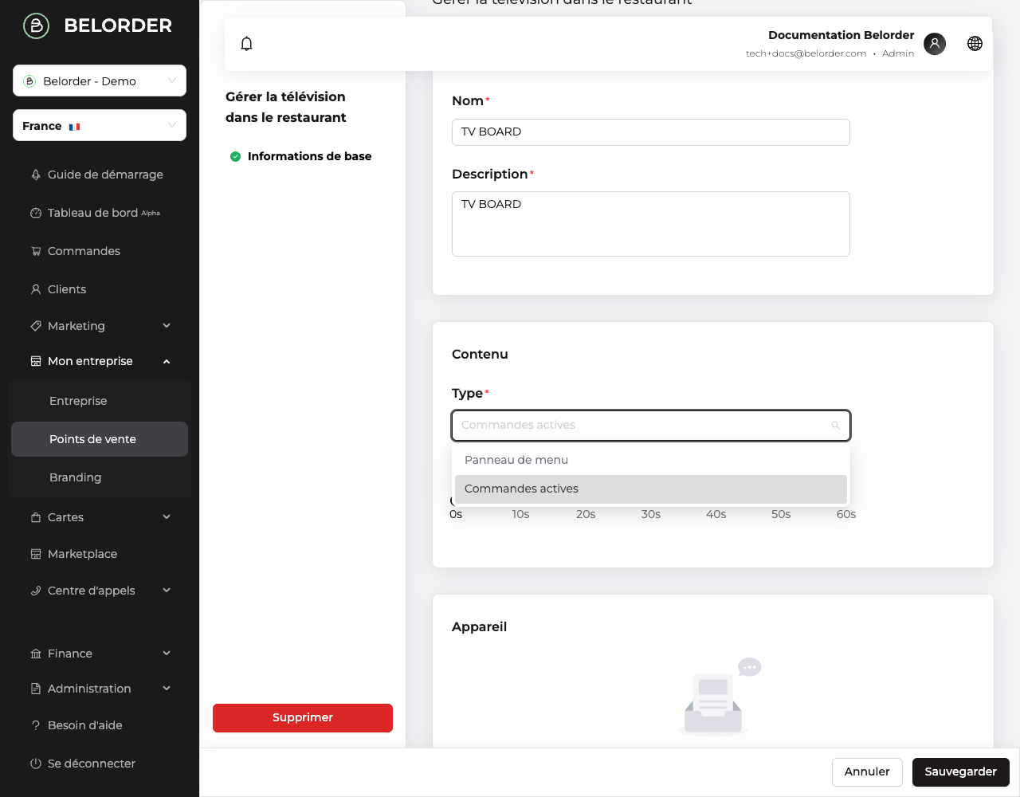Click the Nom input field
Viewport: 1020px width, 797px height.
(x=651, y=132)
